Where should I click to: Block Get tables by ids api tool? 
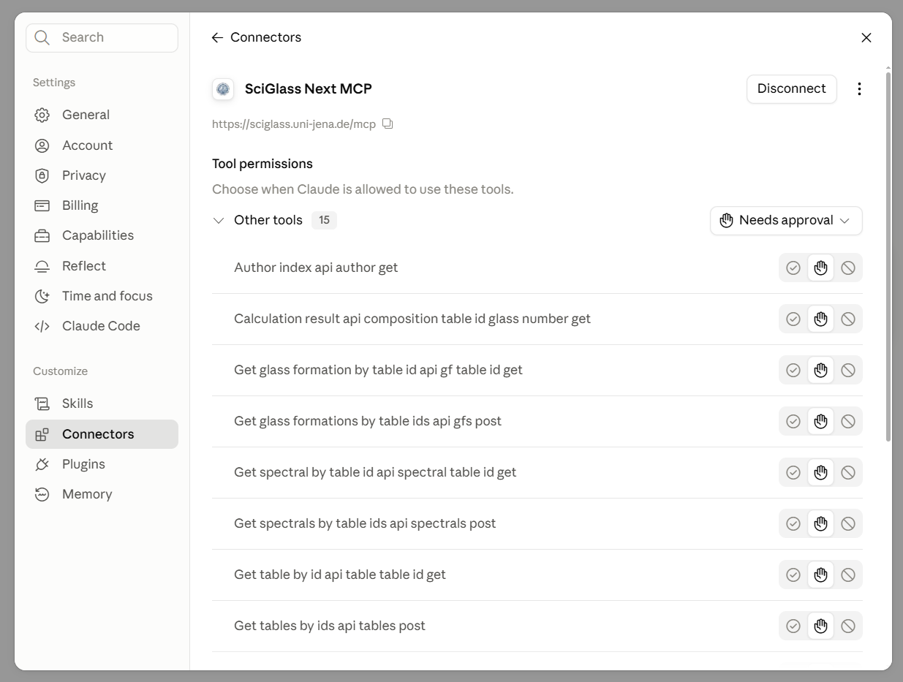click(848, 626)
